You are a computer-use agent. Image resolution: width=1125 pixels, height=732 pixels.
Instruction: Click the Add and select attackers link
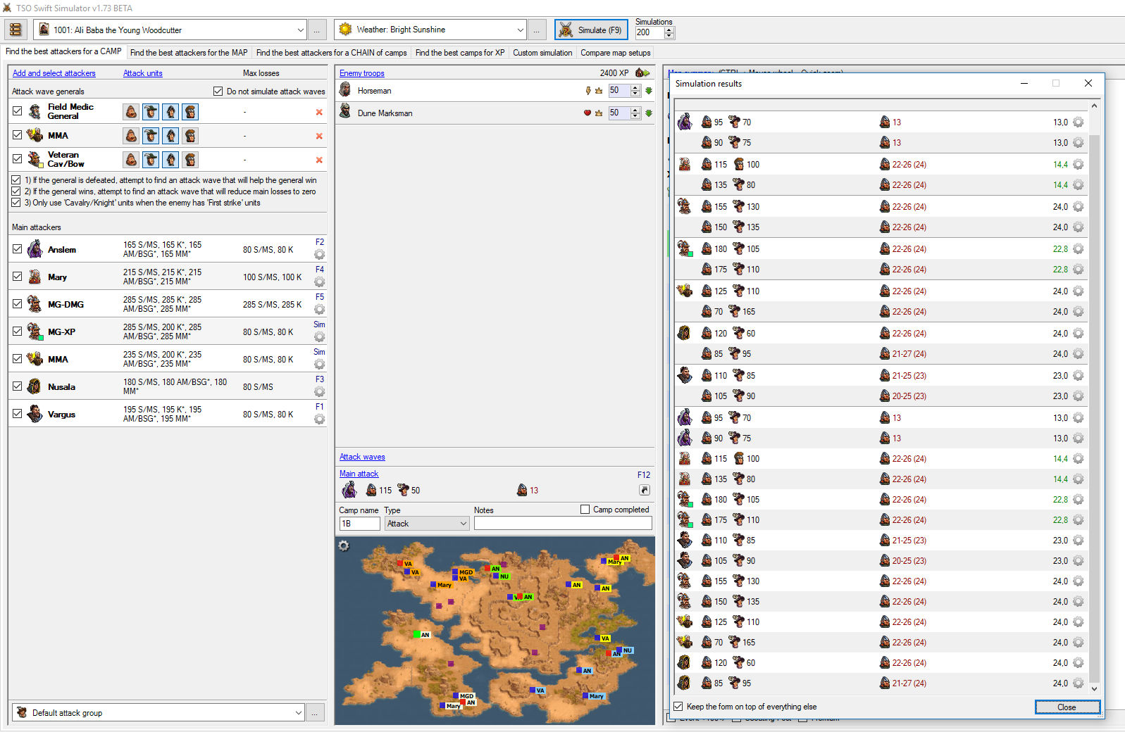[54, 73]
